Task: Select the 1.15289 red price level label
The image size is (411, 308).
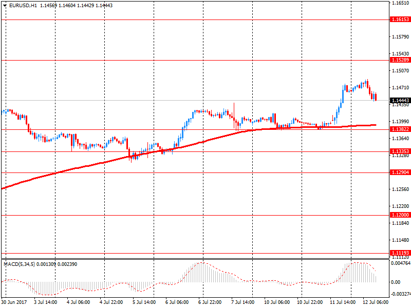Action: click(400, 60)
